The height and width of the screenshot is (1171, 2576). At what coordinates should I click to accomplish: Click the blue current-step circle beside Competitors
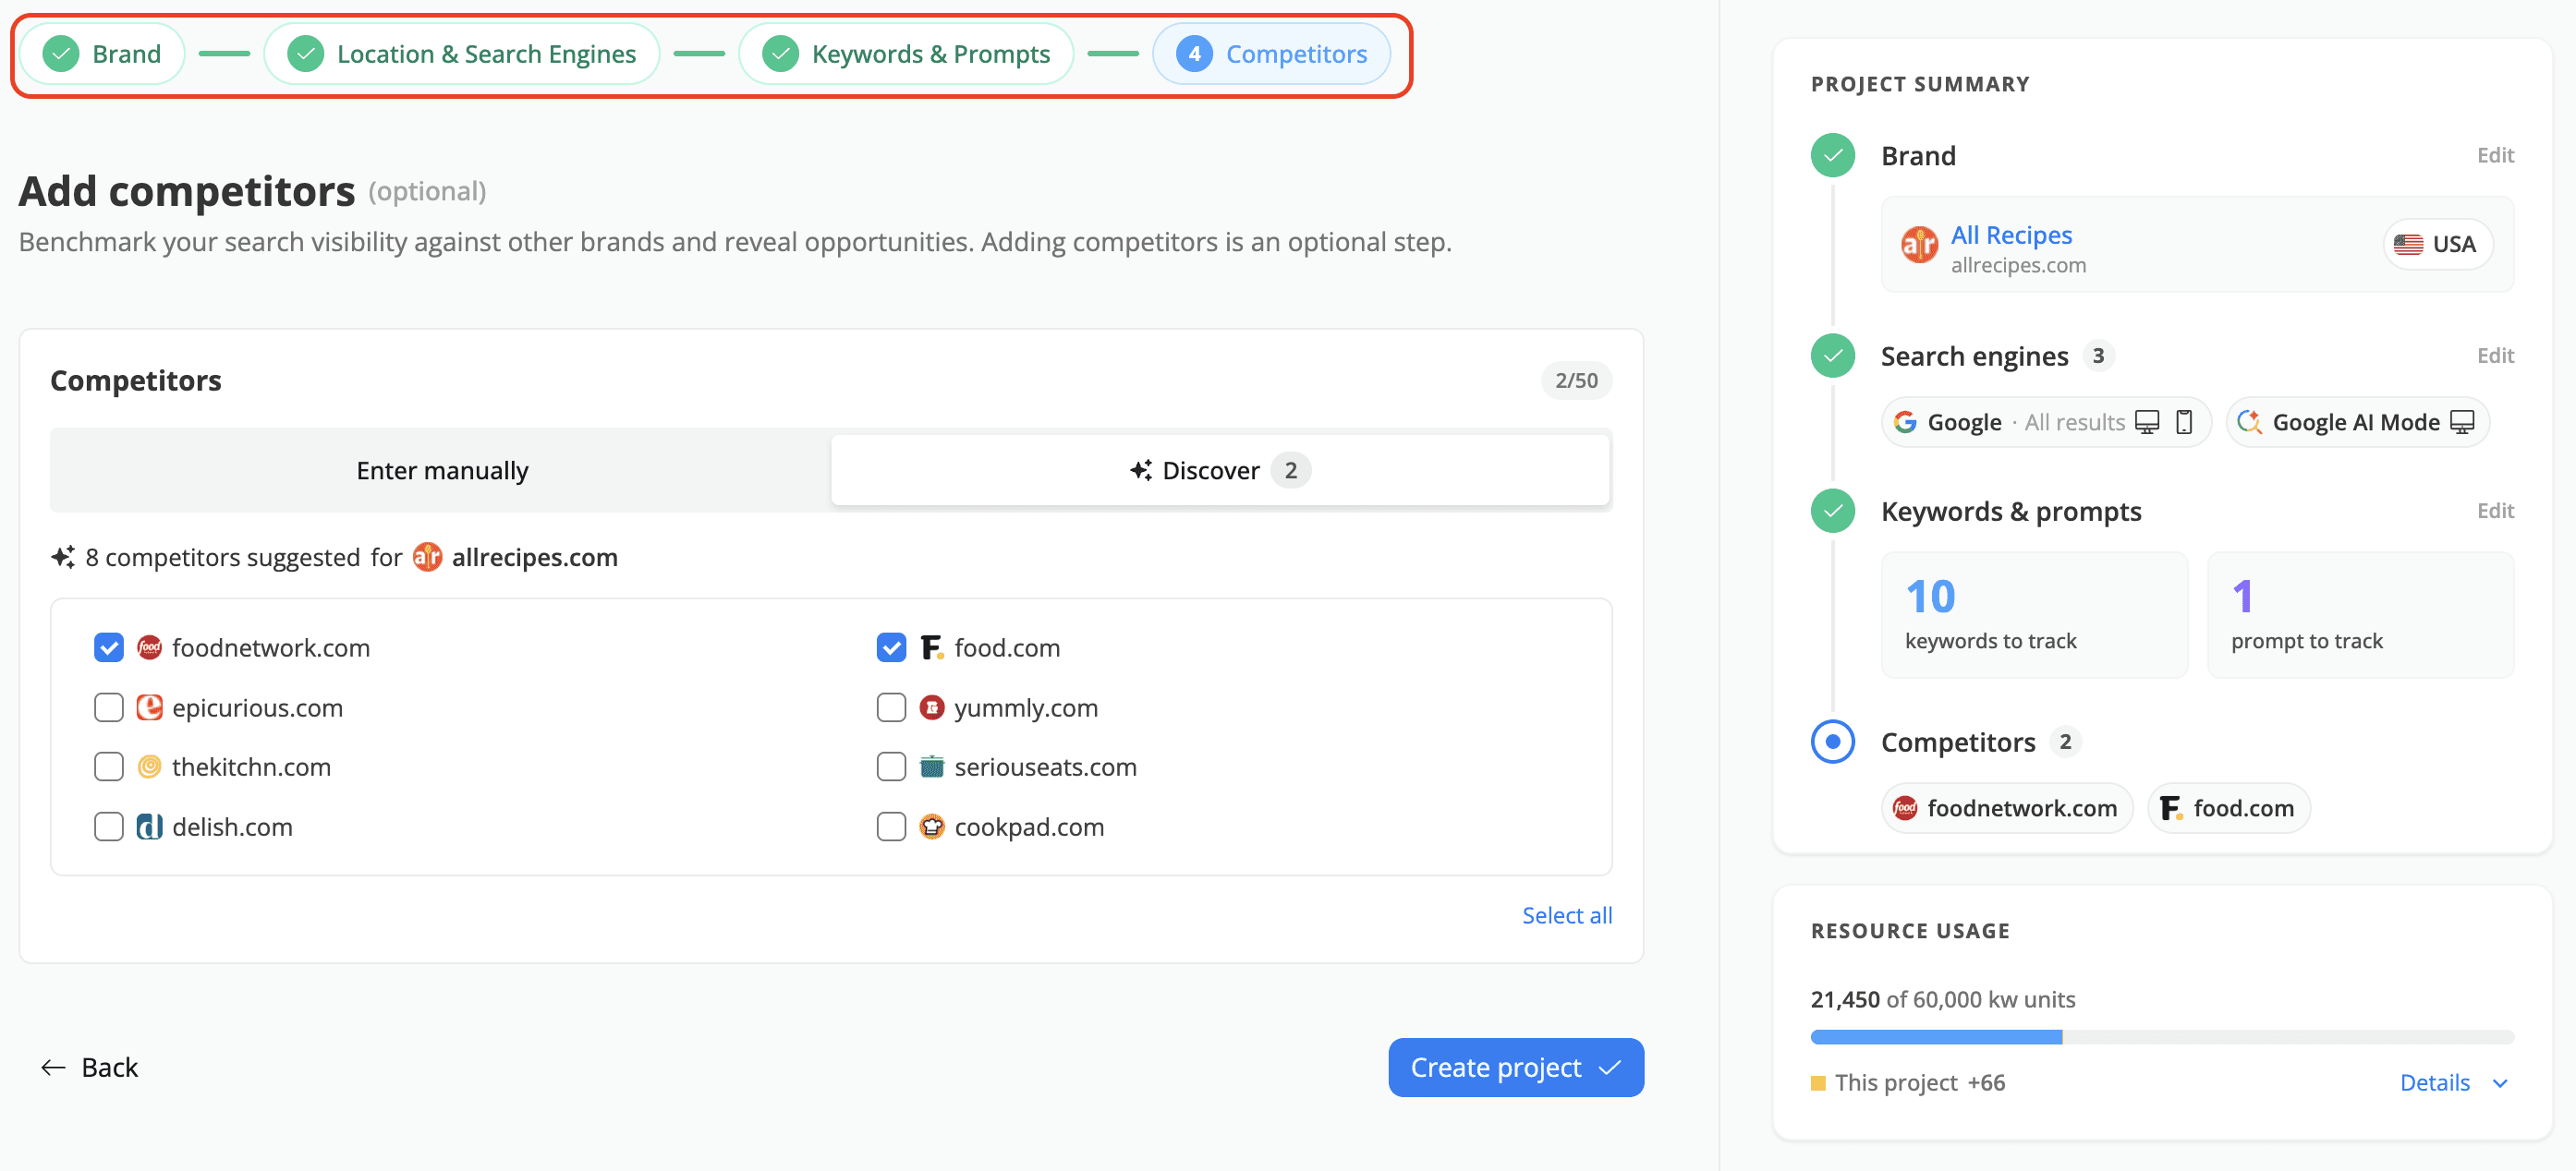(1833, 742)
